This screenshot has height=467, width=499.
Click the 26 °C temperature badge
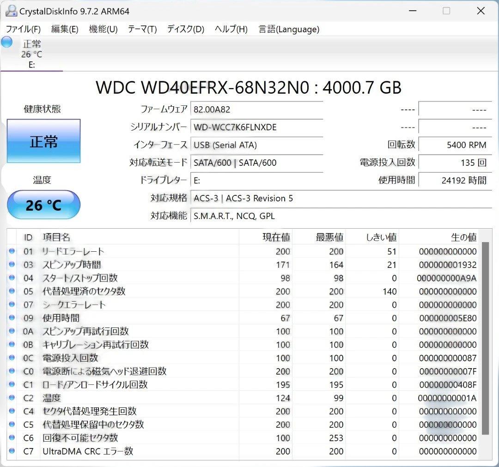point(43,205)
